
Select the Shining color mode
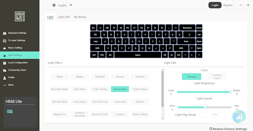(191, 76)
